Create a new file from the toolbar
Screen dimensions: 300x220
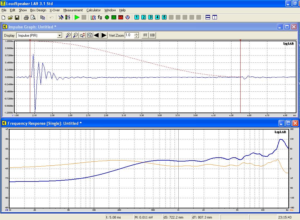tap(4, 17)
